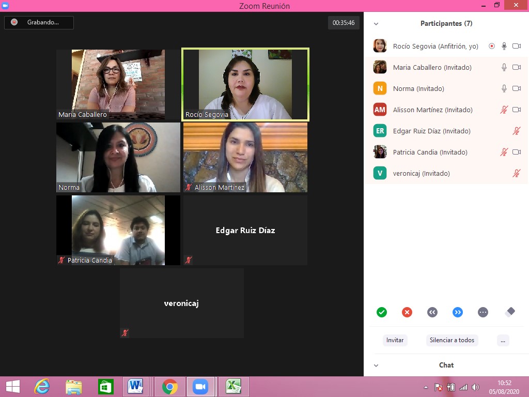Open the Windows Store taskbar icon
Screen dimensions: 529x397
coord(105,387)
